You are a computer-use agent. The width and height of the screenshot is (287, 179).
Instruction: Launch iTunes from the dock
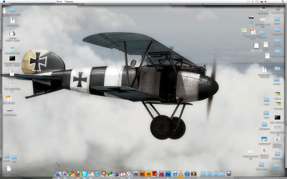187,174
